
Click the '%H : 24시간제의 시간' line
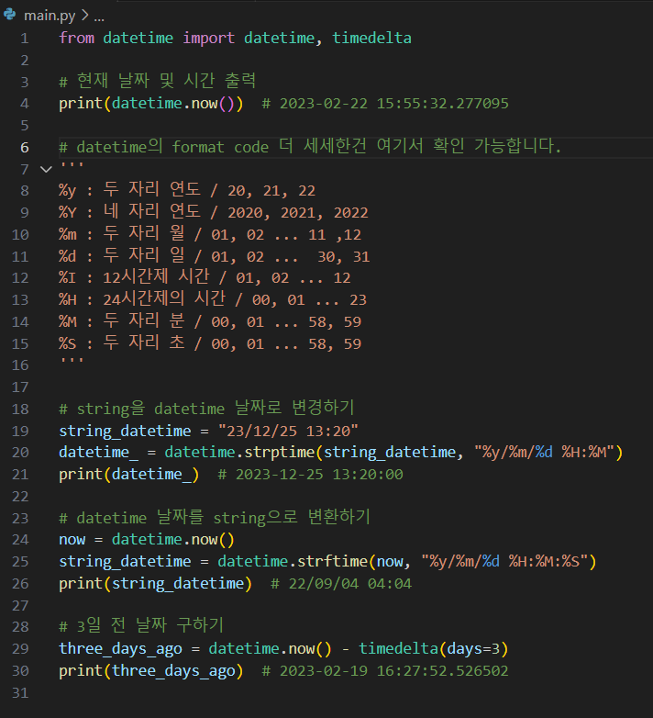pyautogui.click(x=213, y=299)
